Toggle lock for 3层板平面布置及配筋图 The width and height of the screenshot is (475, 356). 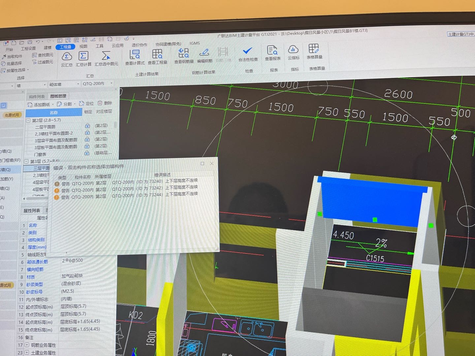pyautogui.click(x=87, y=146)
